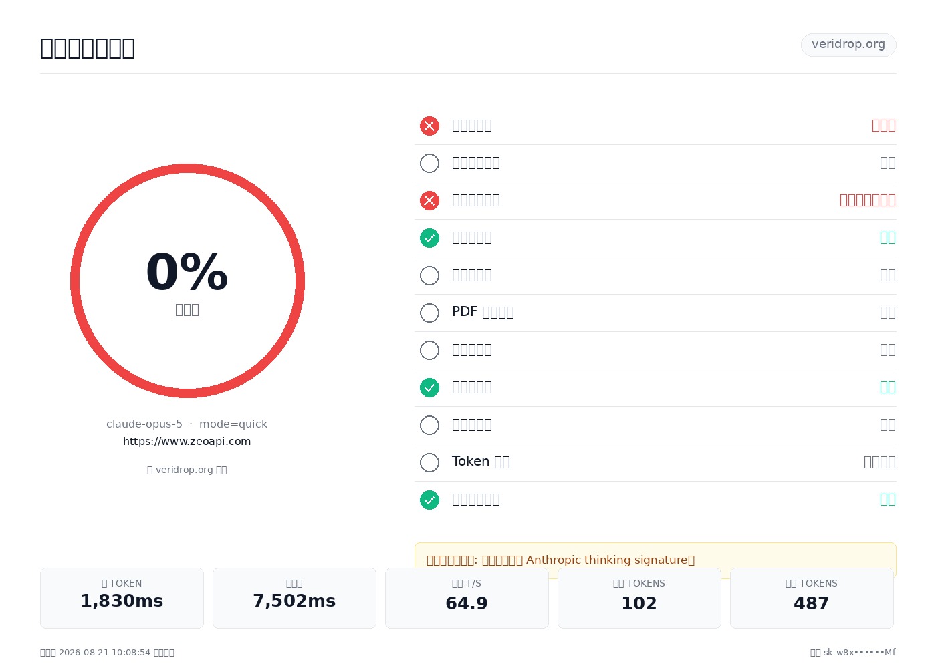Open the https://www.zeoapi.com link
936x668 pixels.
187,442
